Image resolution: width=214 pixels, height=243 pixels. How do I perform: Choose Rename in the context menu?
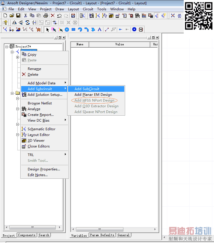(45, 69)
